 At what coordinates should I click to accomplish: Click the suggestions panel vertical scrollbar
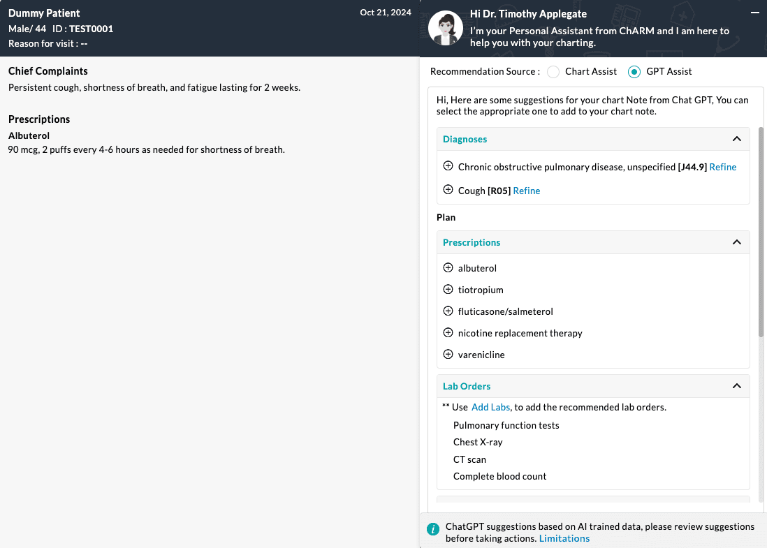click(761, 230)
